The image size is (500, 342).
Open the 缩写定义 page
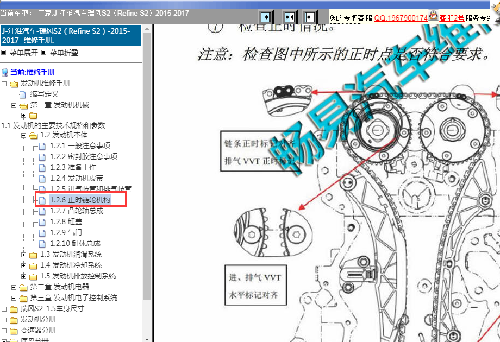click(x=45, y=94)
